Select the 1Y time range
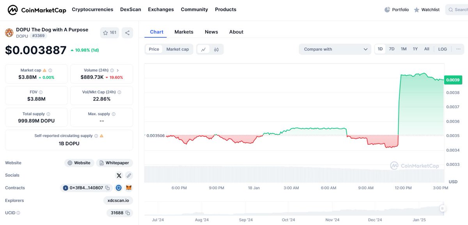This screenshot has width=468, height=225. point(415,49)
